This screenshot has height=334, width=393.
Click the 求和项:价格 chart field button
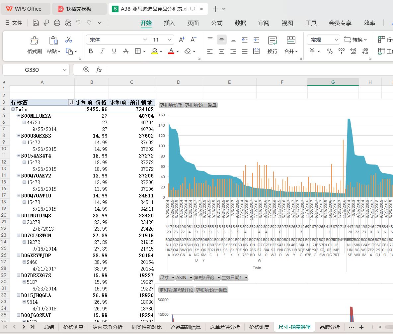171,105
